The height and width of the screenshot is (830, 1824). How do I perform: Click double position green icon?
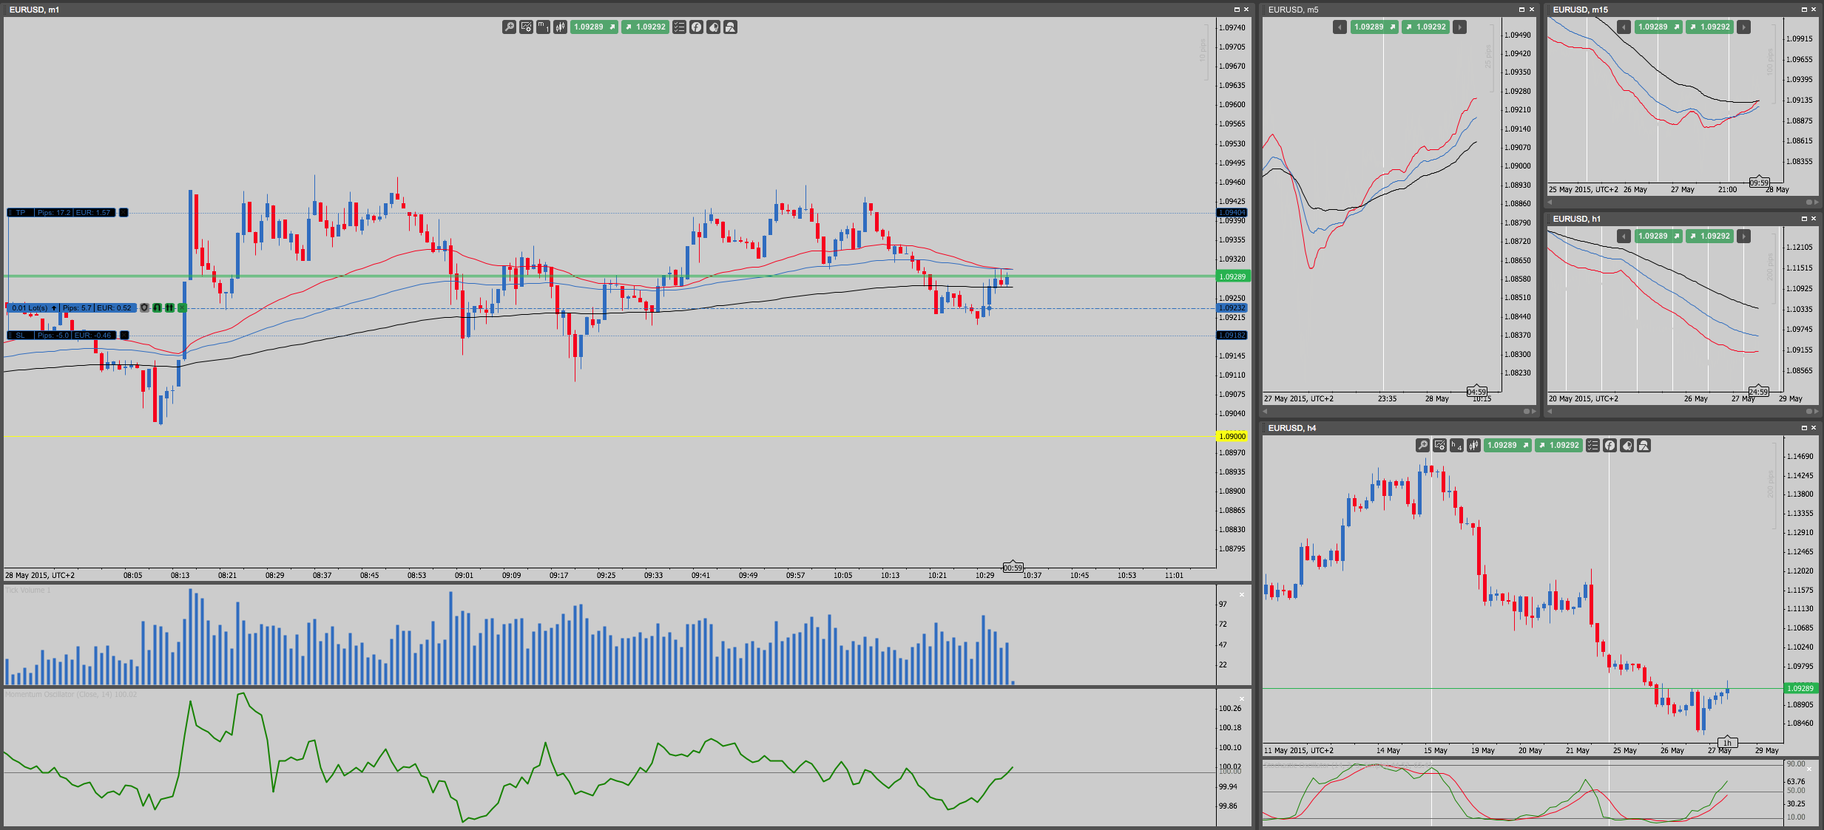(x=169, y=308)
